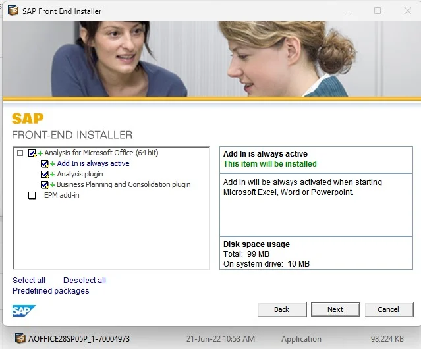Uncheck Analysis for Microsoft Office (64 bit) checkbox
The height and width of the screenshot is (349, 421).
(x=32, y=153)
